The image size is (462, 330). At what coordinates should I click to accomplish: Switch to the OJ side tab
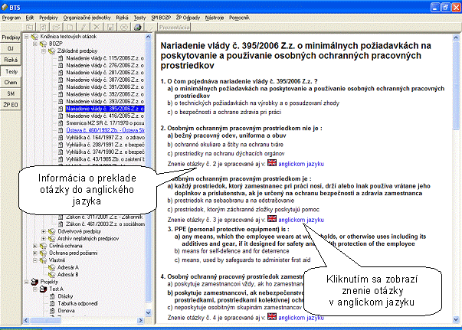pyautogui.click(x=11, y=48)
